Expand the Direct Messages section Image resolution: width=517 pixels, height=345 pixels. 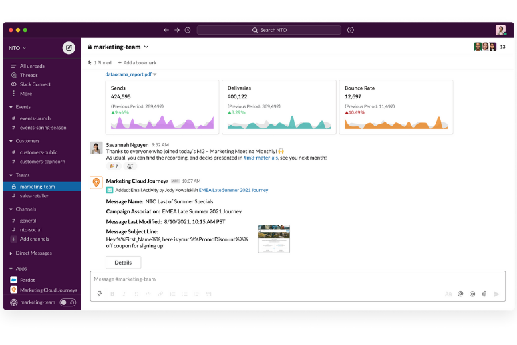[x=11, y=253]
